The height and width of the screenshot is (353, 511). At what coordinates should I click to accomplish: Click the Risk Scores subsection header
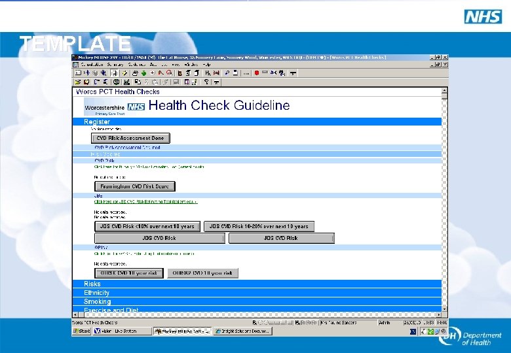click(257, 154)
